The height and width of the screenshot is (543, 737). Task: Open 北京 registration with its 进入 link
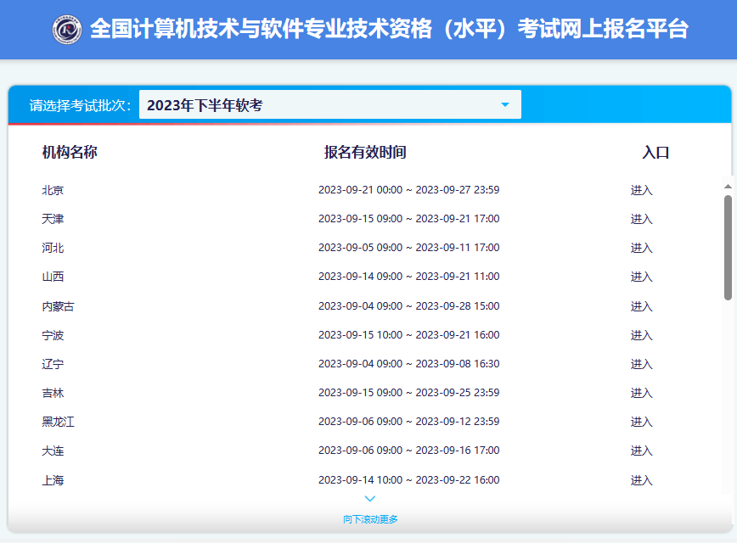click(640, 190)
